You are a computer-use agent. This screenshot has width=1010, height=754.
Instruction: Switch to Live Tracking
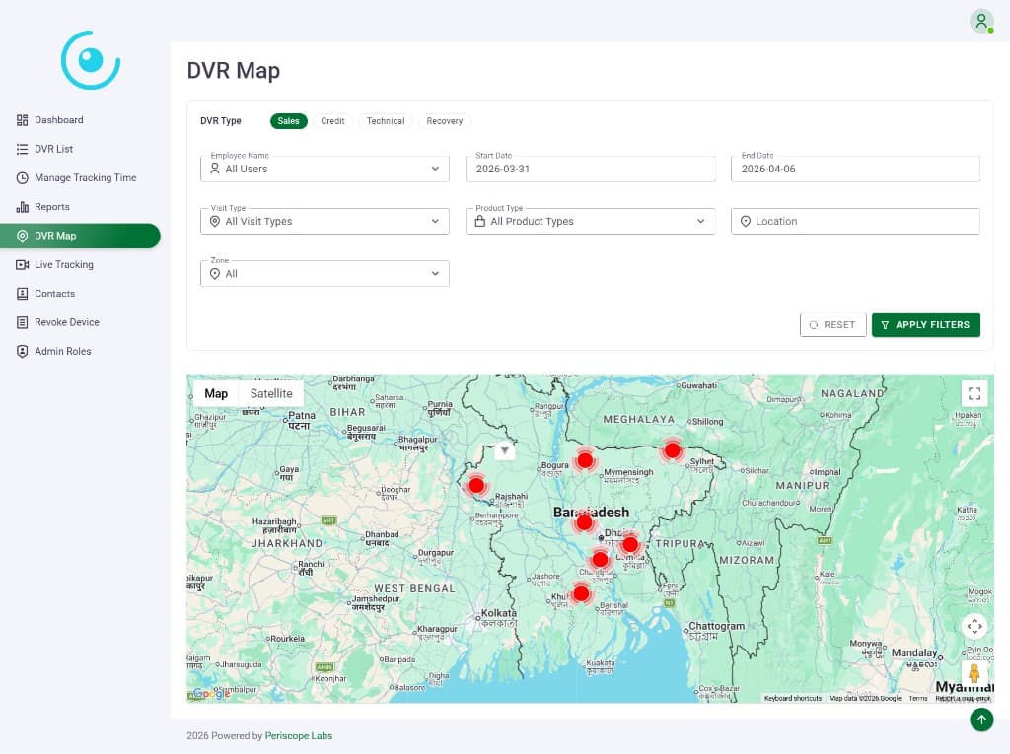coord(63,264)
